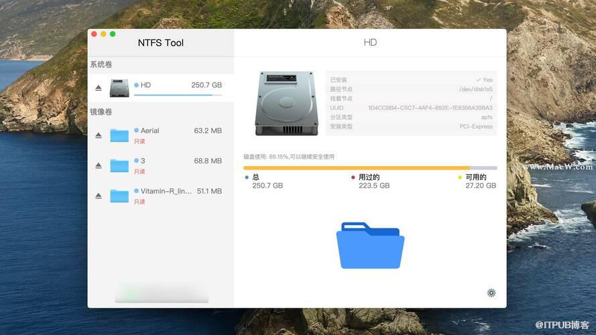Click the 镜像卷 section header
Viewport: 596px width, 335px height.
coord(101,112)
